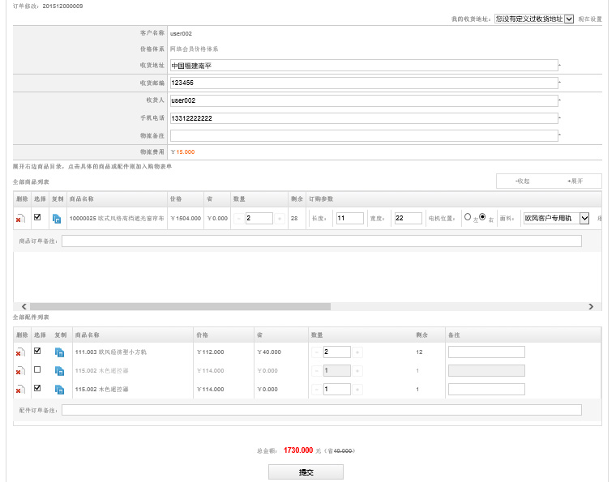
Task: Select 右 motor position radio button
Action: [x=482, y=216]
